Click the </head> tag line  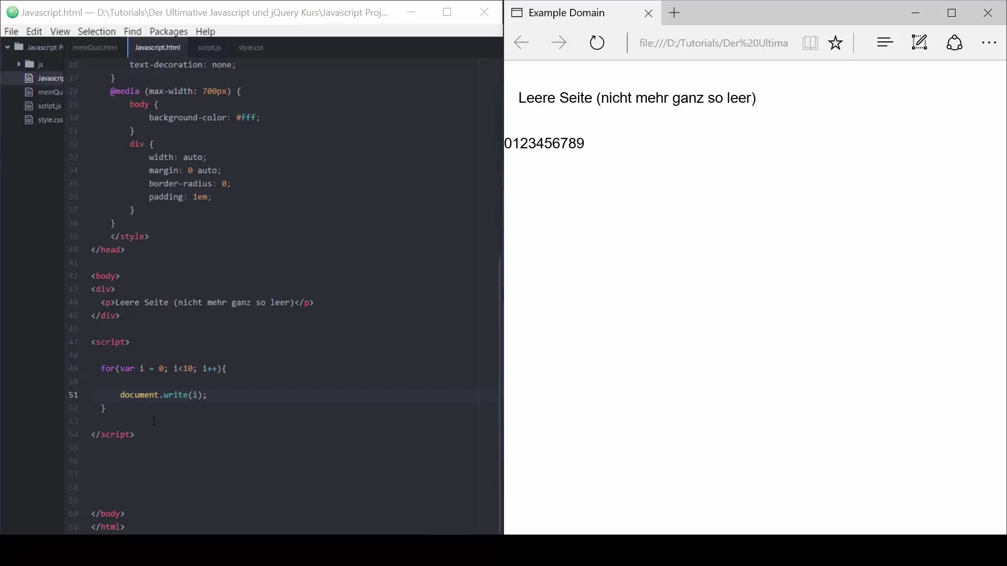pyautogui.click(x=108, y=250)
